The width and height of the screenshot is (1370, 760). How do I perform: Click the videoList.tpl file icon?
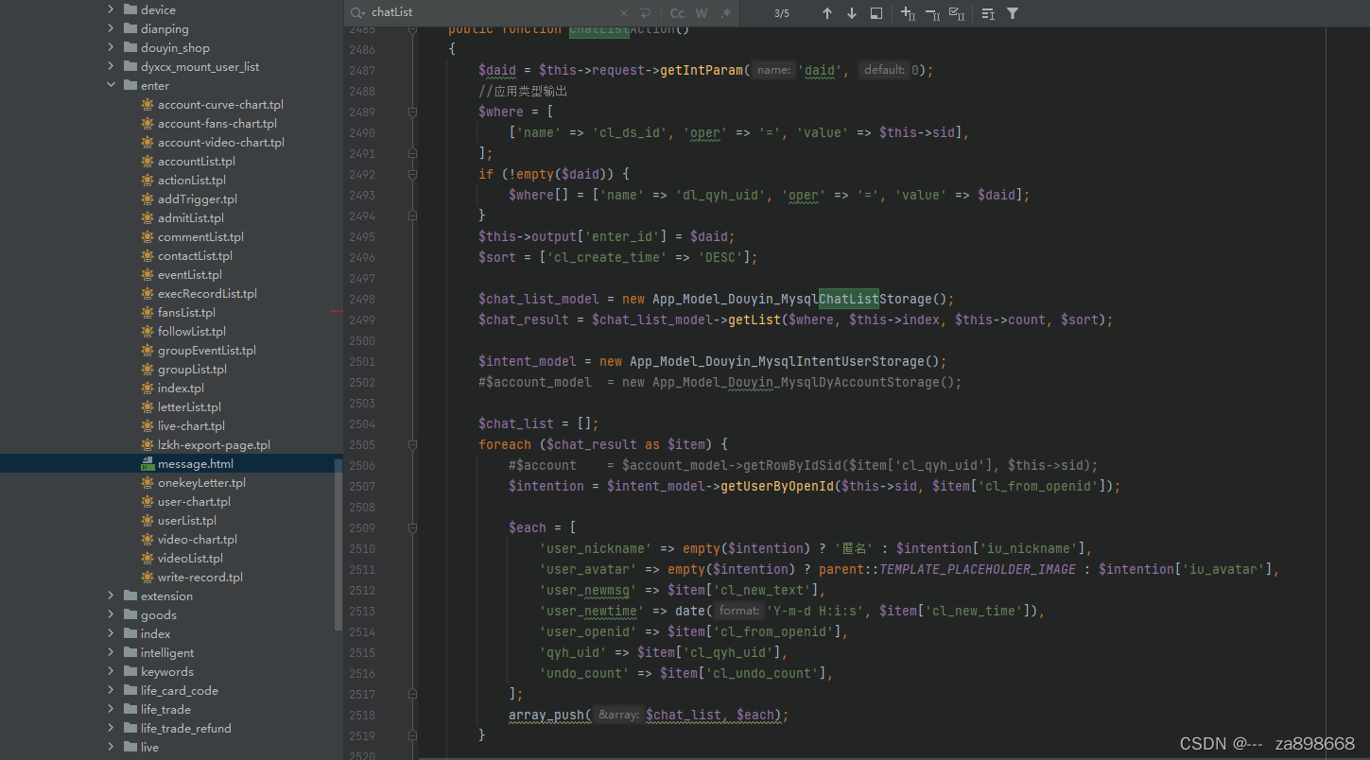pos(147,558)
